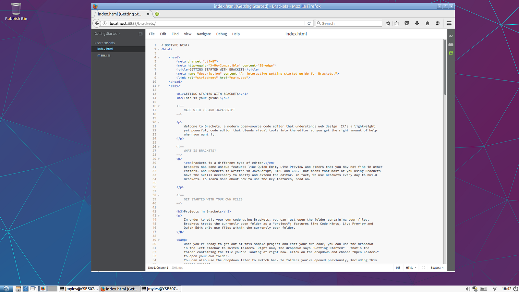519x292 pixels.
Task: Open Brackets Live Preview lightning icon
Action: pos(451,36)
